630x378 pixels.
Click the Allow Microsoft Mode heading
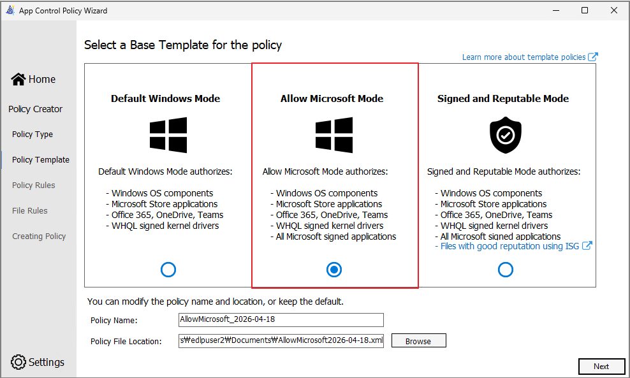[x=332, y=98]
